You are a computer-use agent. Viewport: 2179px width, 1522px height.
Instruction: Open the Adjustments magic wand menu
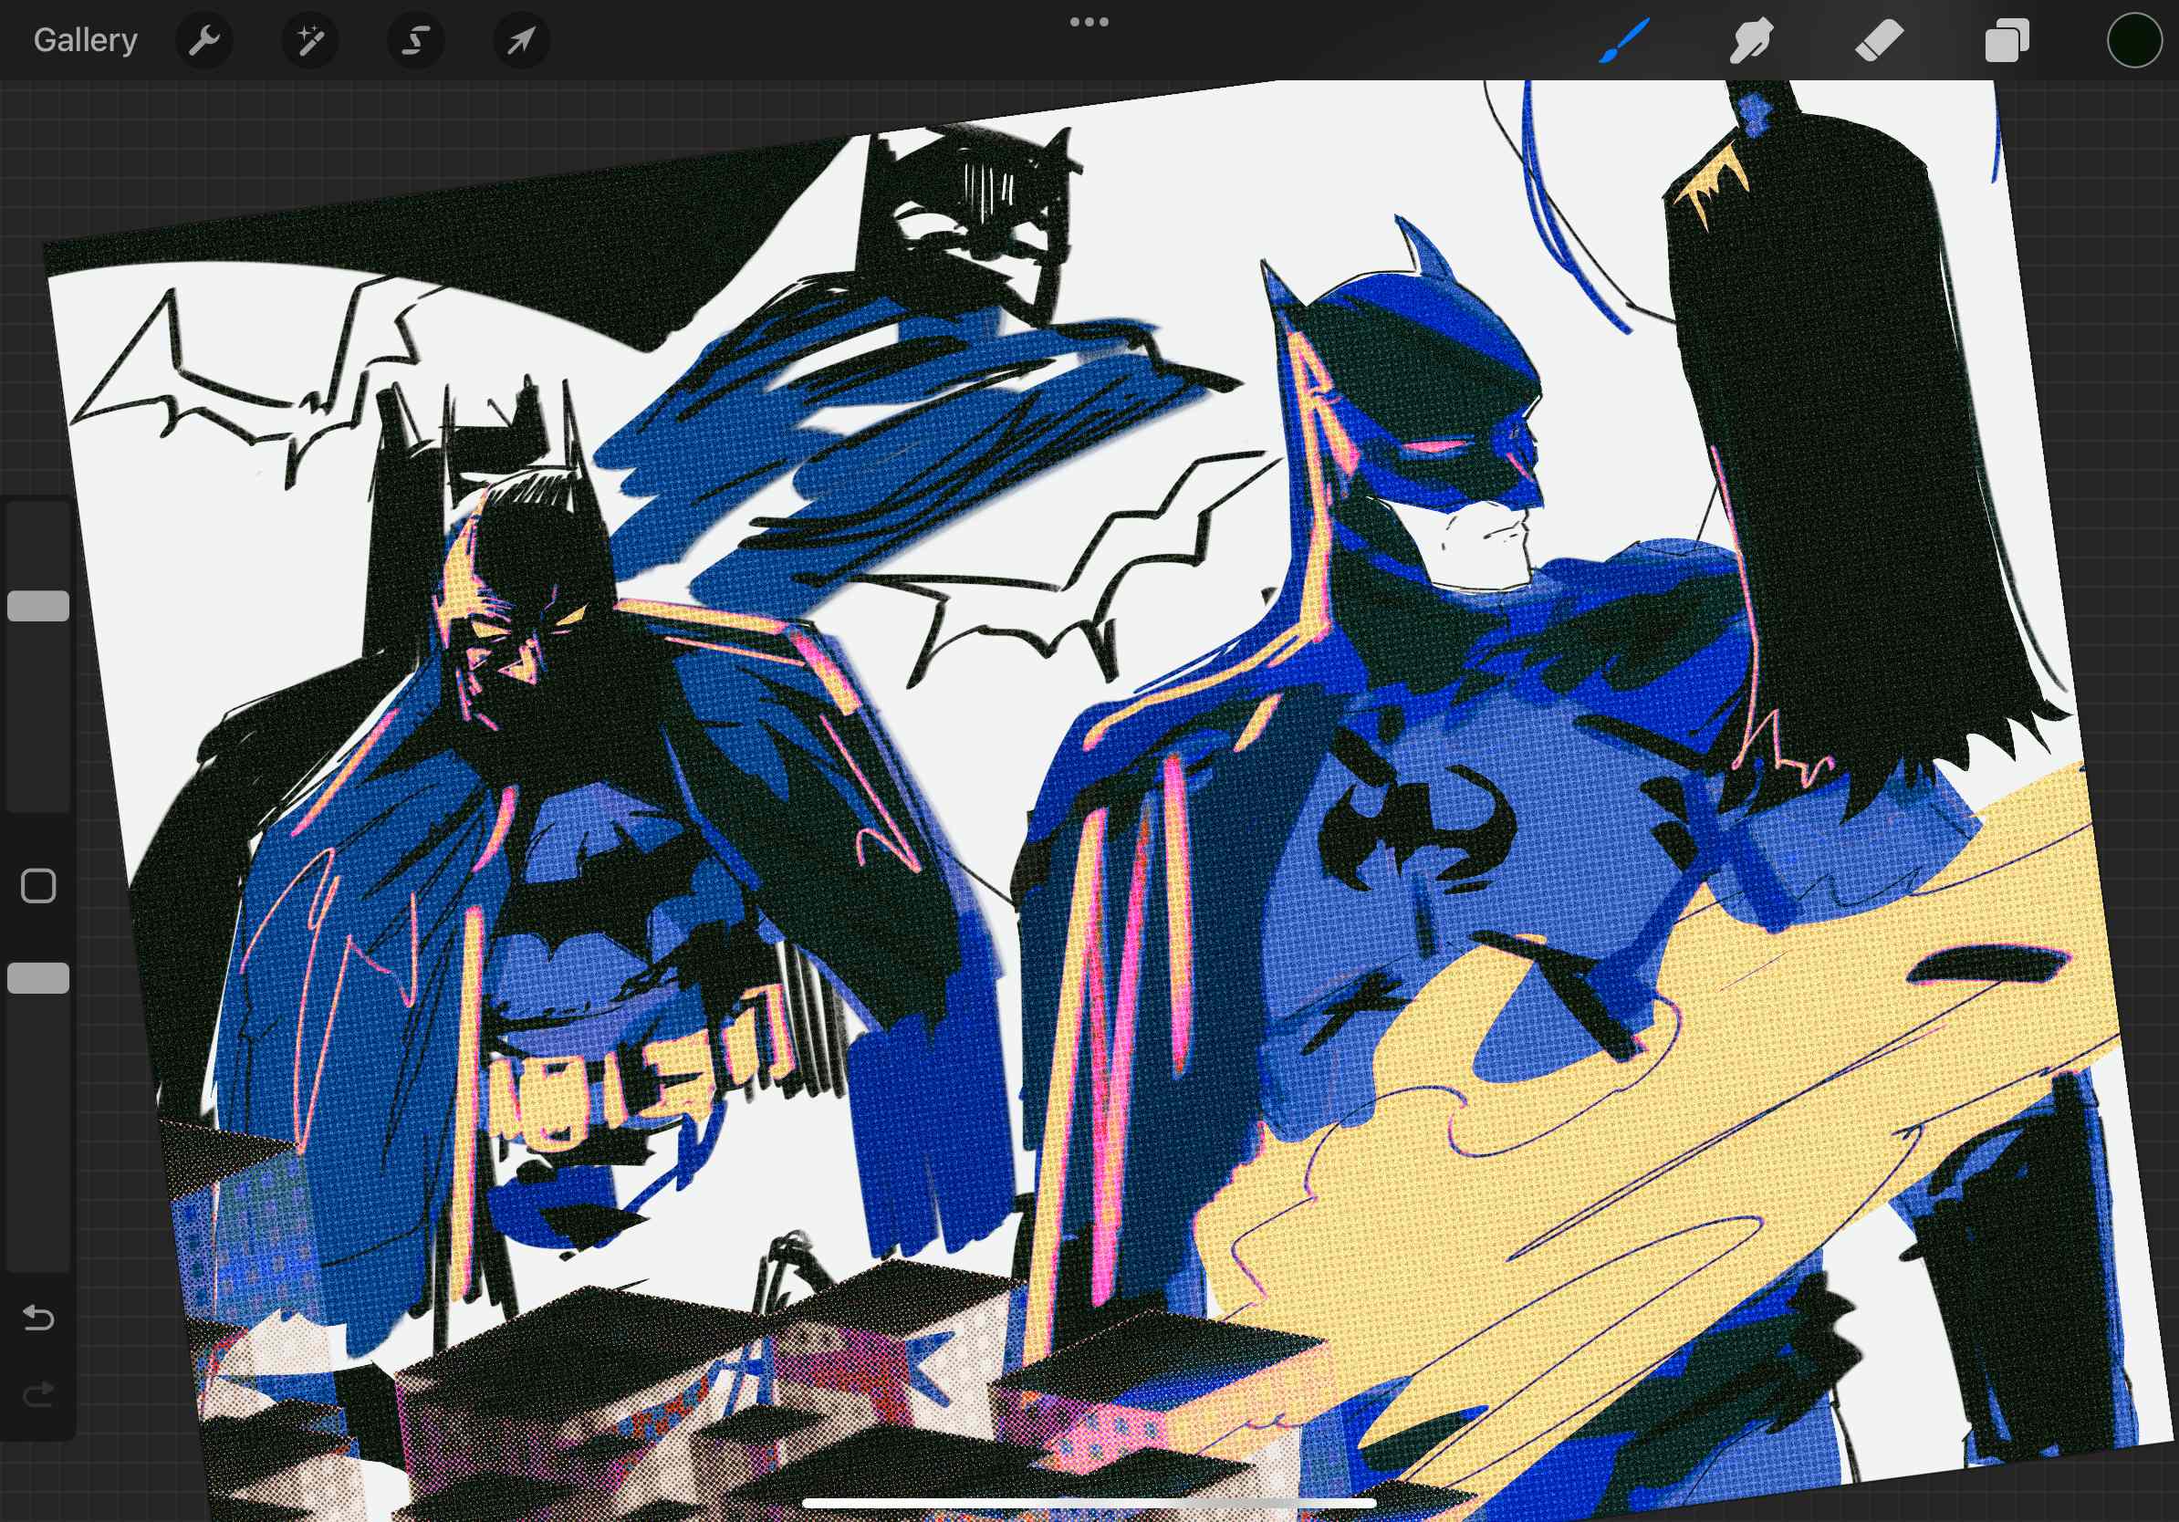(x=310, y=41)
